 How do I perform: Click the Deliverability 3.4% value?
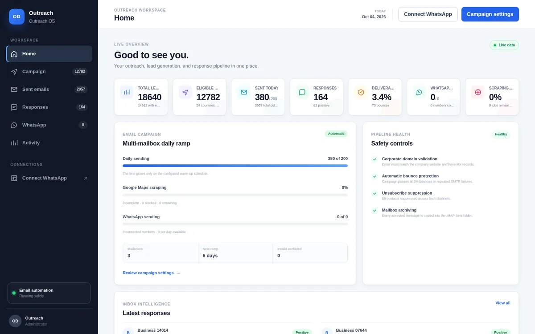(x=382, y=97)
